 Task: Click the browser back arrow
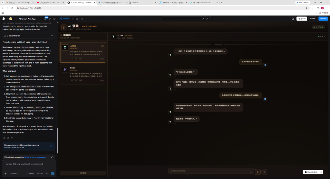(x=3, y=8)
